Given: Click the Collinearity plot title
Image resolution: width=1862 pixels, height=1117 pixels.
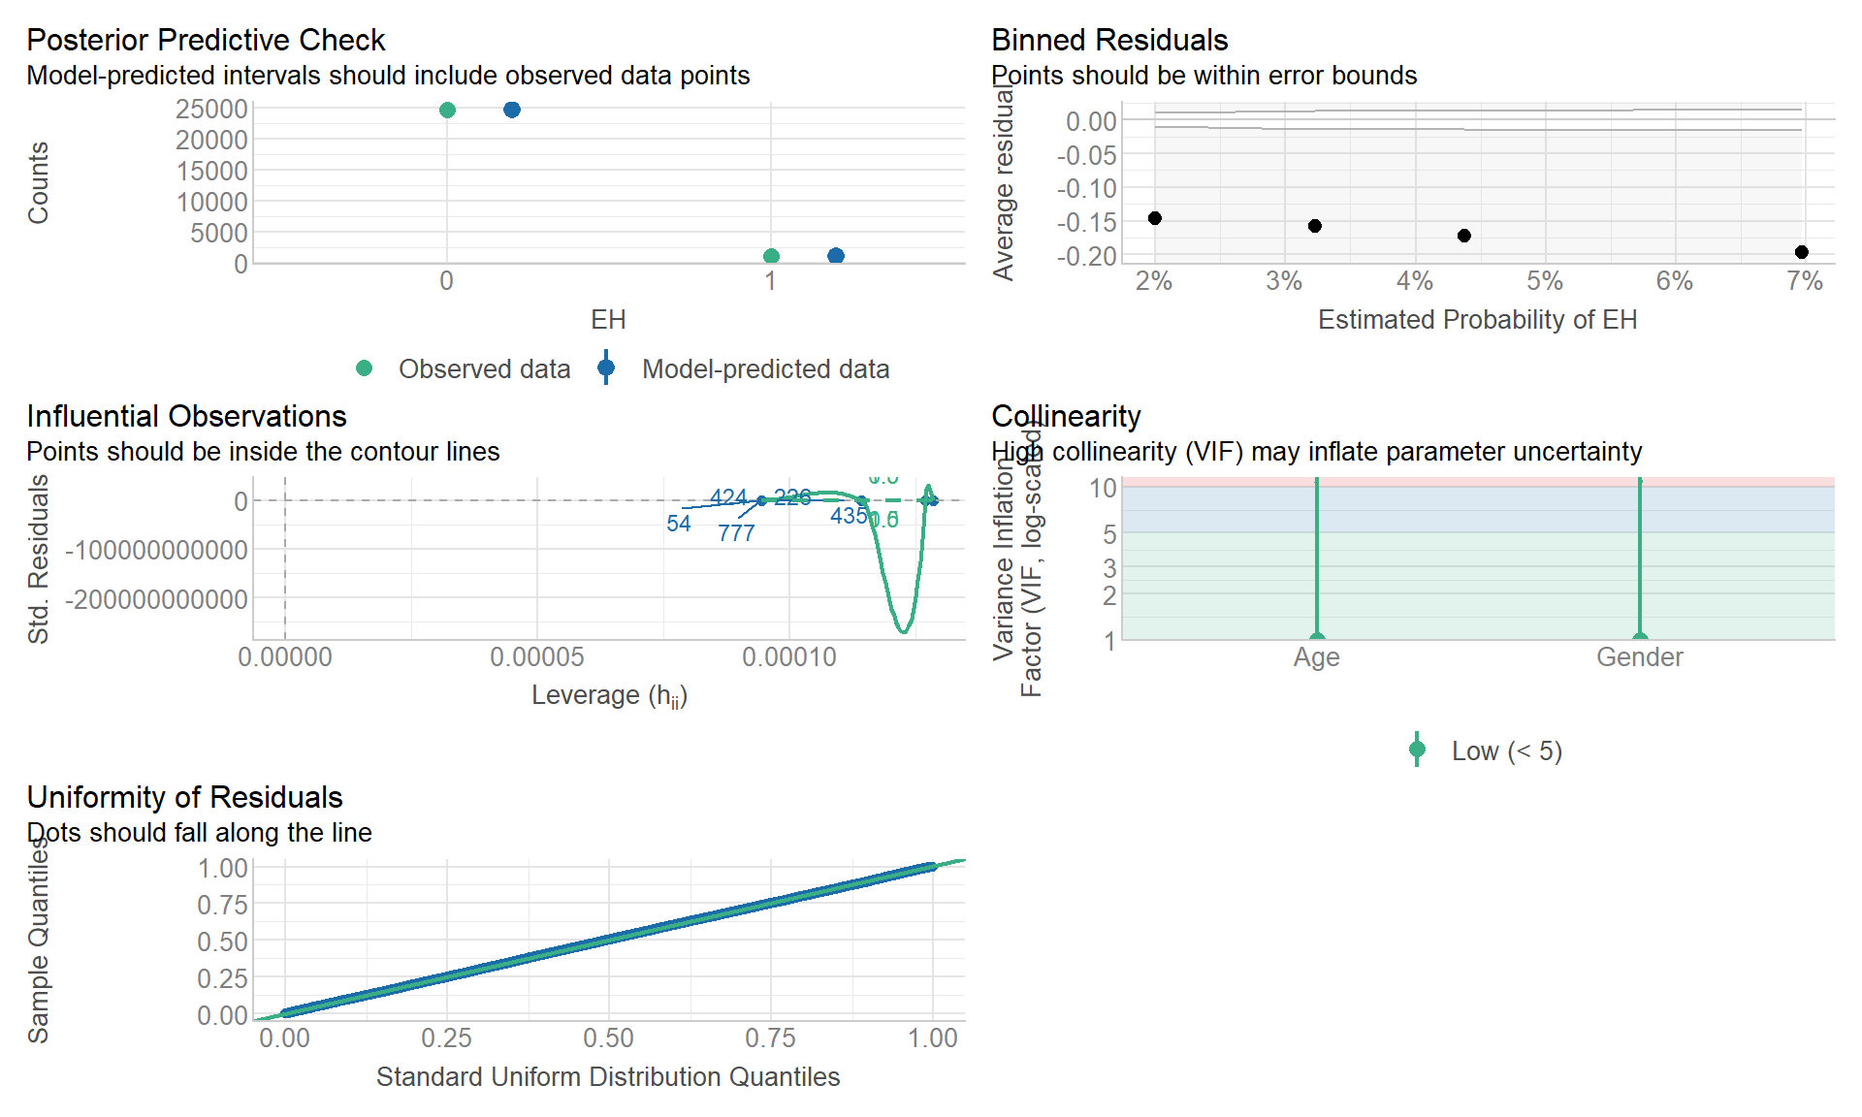Looking at the screenshot, I should [x=1066, y=416].
